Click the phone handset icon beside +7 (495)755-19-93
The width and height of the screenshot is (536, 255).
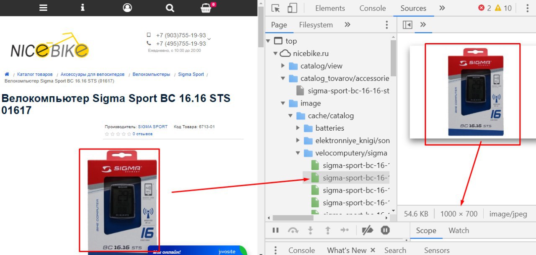point(149,43)
